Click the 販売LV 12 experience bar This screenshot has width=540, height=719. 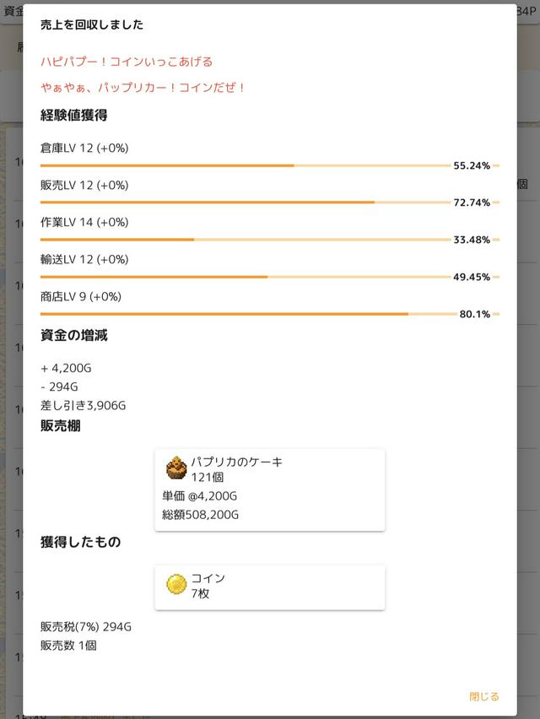245,203
